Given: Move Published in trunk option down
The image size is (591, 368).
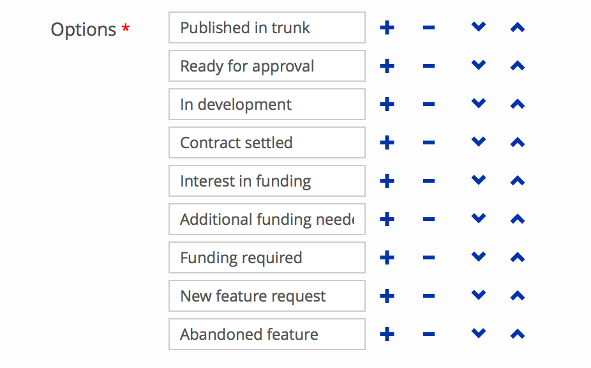Looking at the screenshot, I should pyautogui.click(x=478, y=27).
